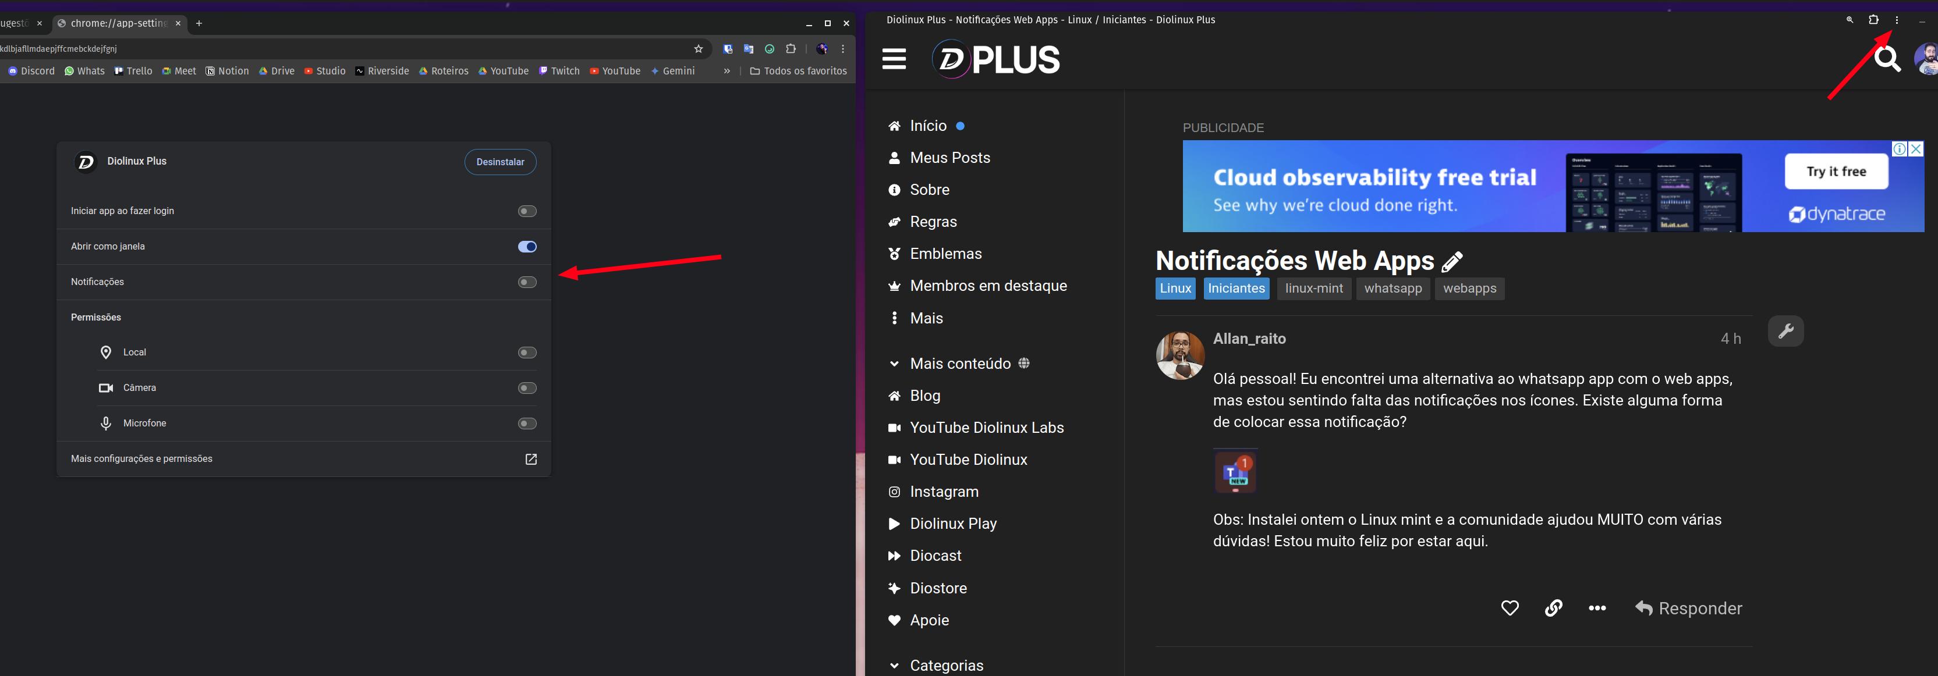1938x676 pixels.
Task: Click the Desinstalar button
Action: click(500, 162)
